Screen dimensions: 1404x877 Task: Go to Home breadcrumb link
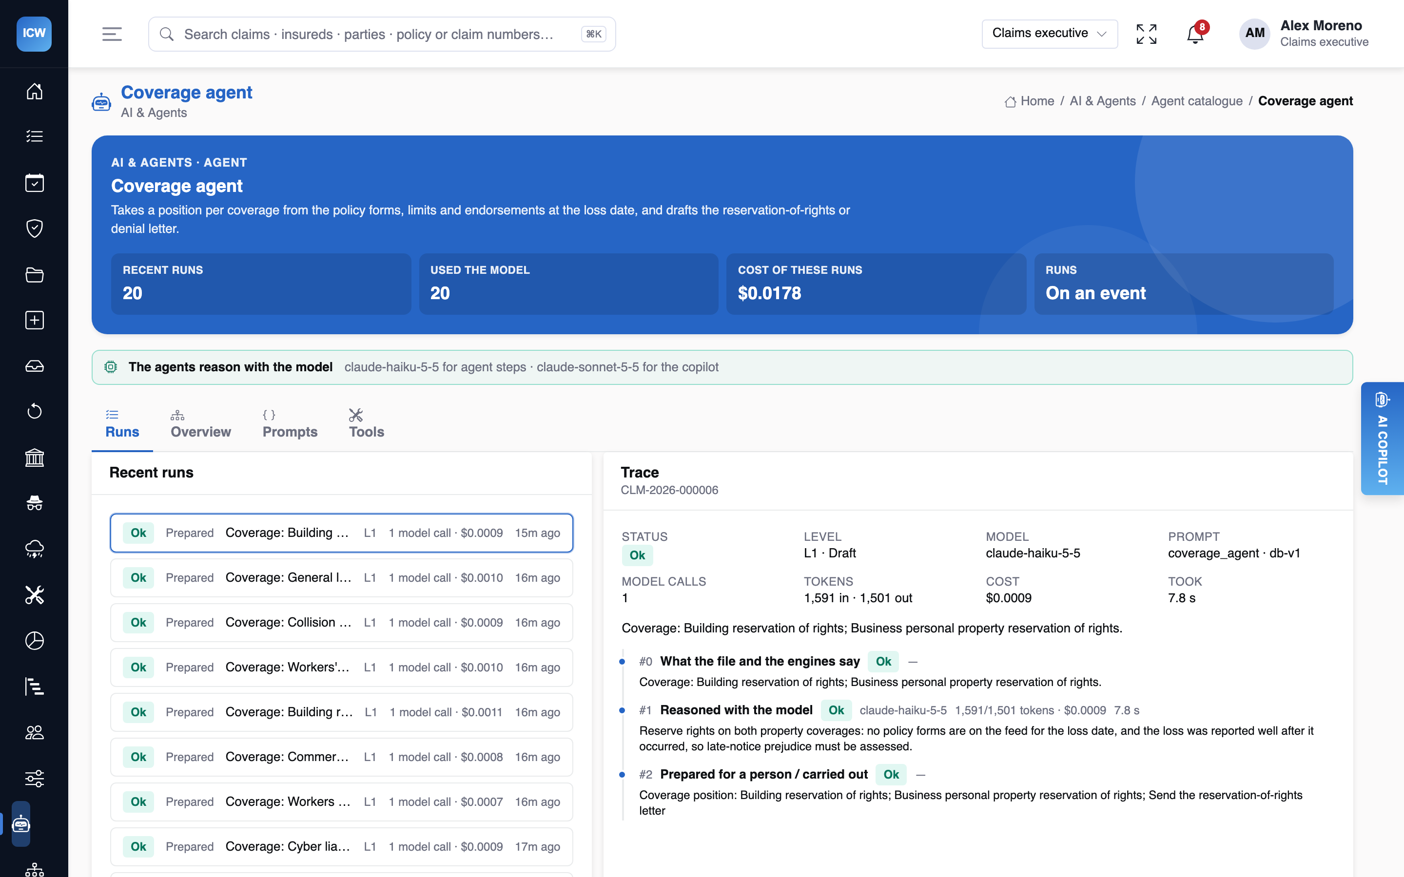point(1030,101)
